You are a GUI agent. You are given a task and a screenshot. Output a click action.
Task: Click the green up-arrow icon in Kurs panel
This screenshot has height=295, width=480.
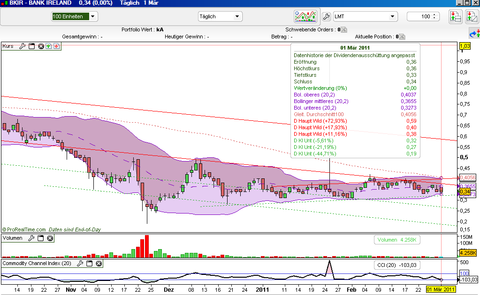pos(49,46)
